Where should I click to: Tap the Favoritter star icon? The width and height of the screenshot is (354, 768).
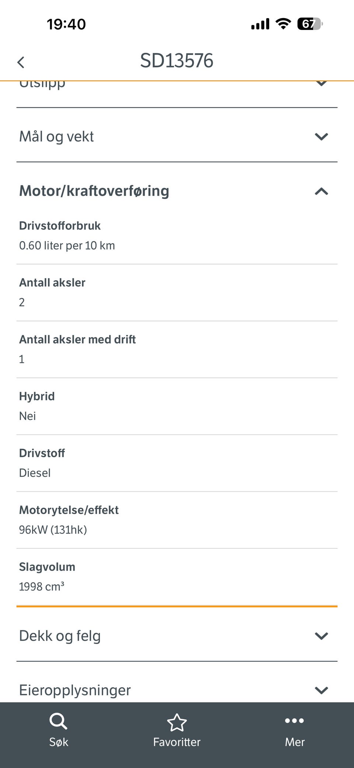click(x=177, y=722)
